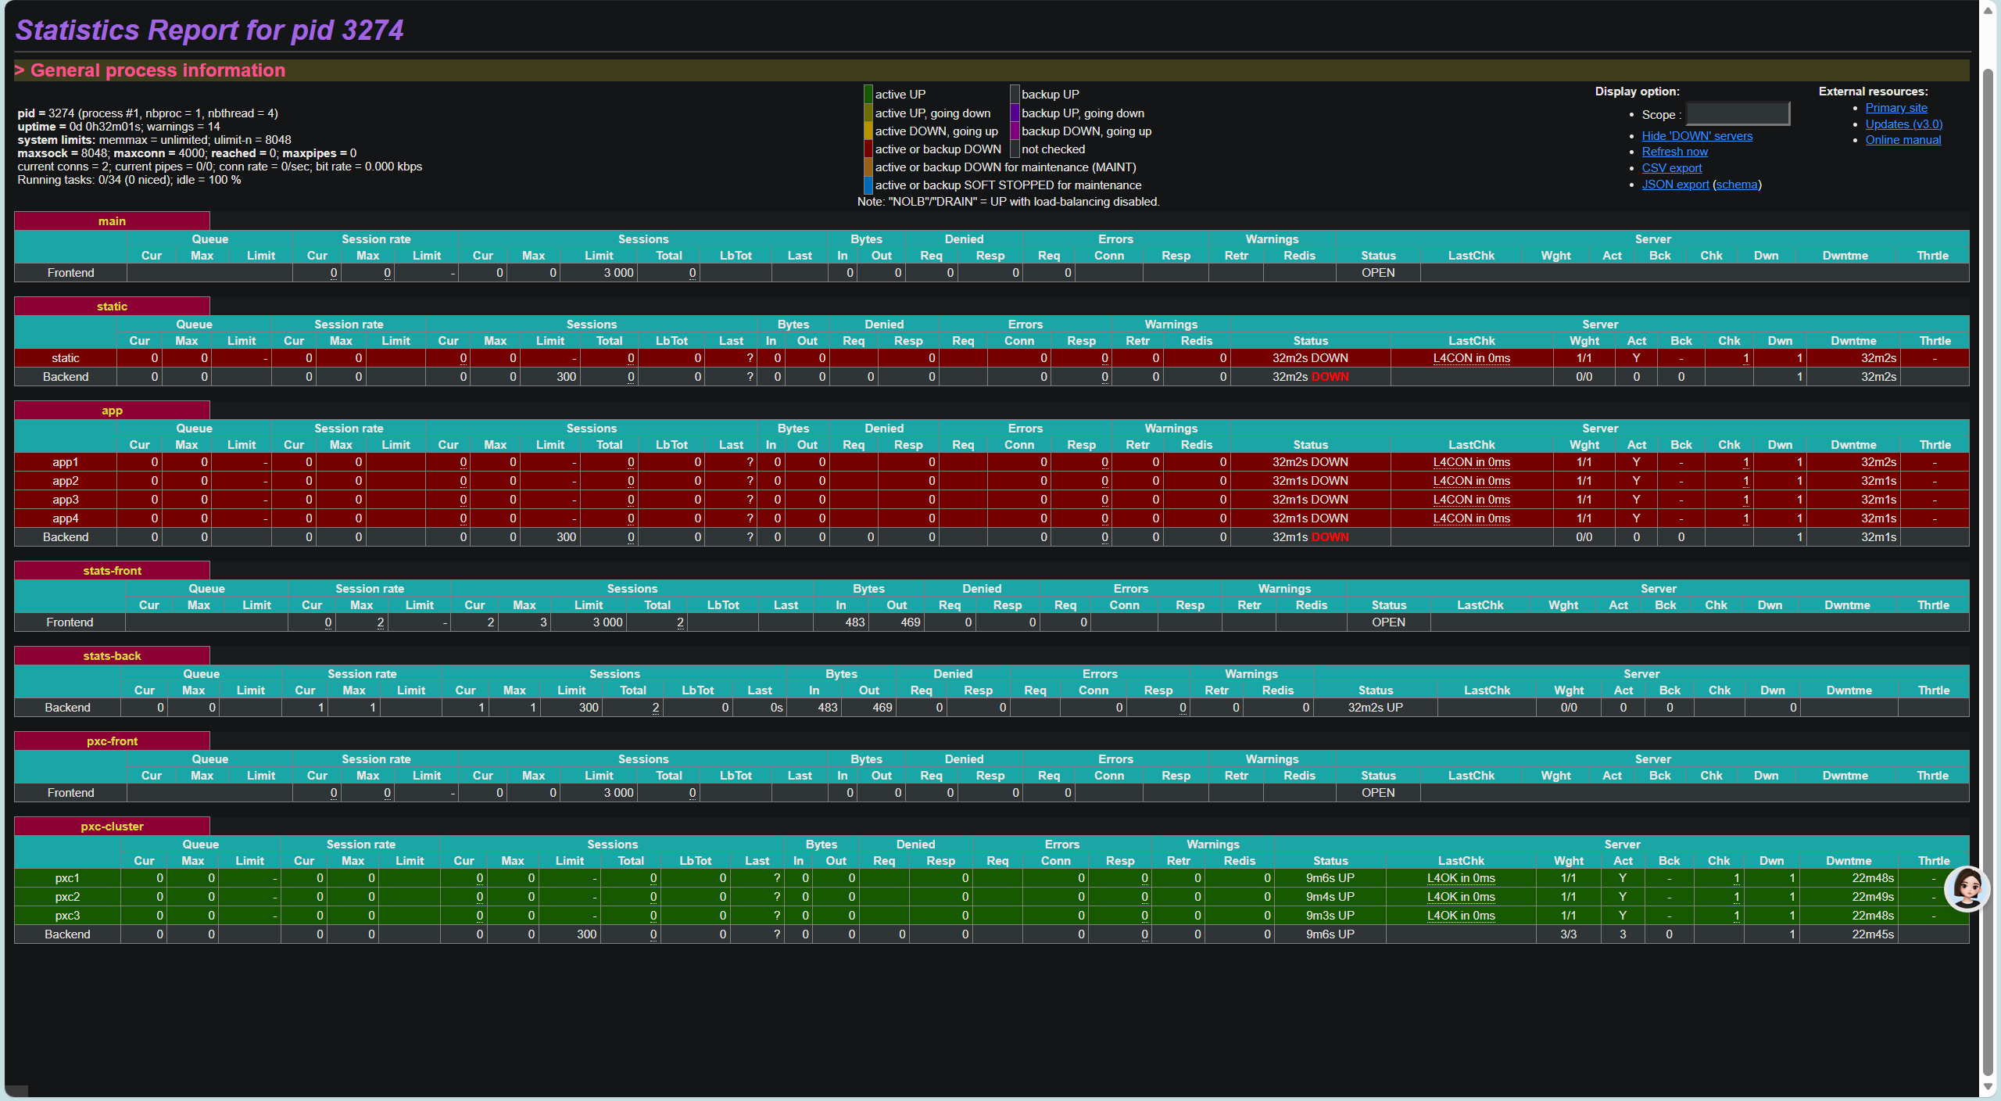Click the green active UP legend swatch
The width and height of the screenshot is (2001, 1101).
click(x=868, y=95)
